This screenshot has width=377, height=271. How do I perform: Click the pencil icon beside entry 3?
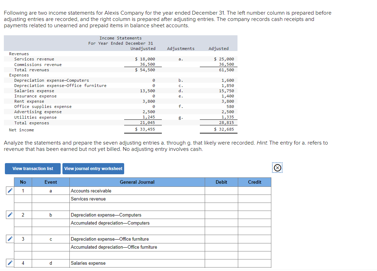pos(9,239)
